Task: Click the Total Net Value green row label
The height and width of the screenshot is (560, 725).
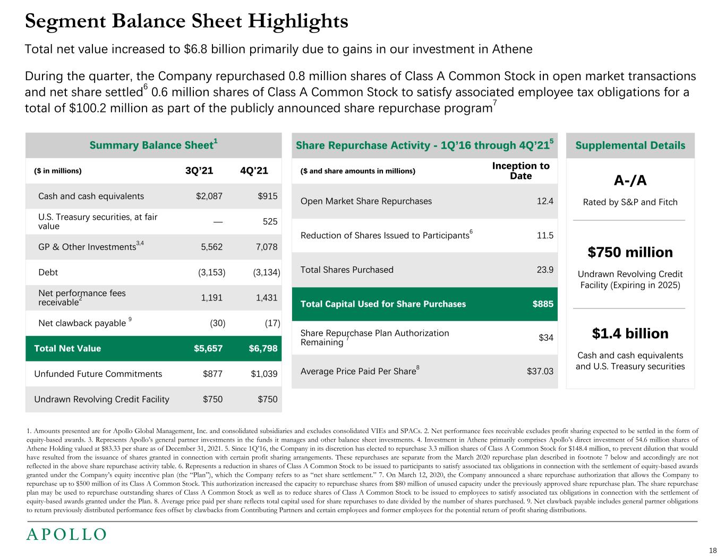Action: point(67,348)
